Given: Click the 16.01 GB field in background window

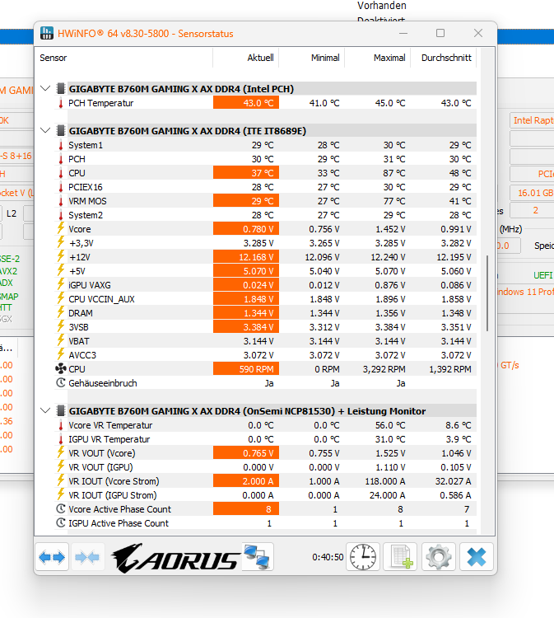Looking at the screenshot, I should coord(532,193).
